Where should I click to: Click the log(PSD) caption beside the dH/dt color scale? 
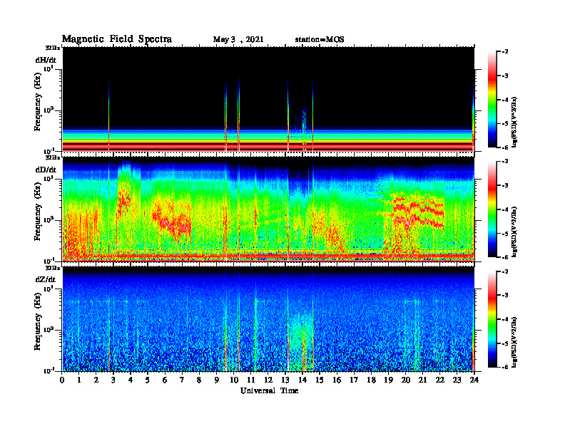tap(515, 123)
